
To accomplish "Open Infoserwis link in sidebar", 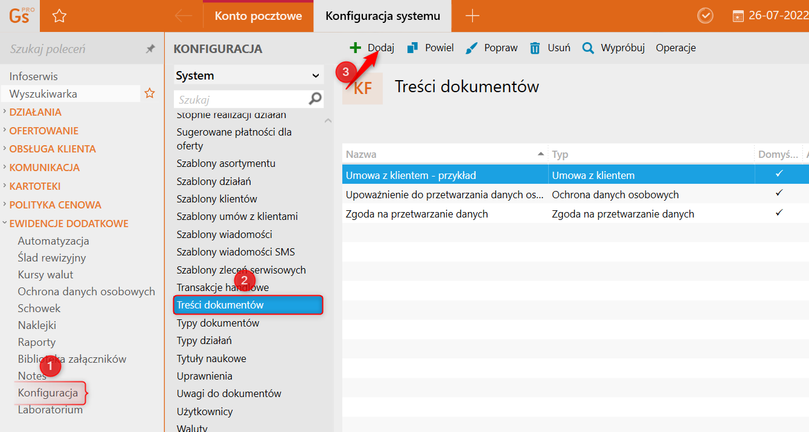I will [x=34, y=77].
